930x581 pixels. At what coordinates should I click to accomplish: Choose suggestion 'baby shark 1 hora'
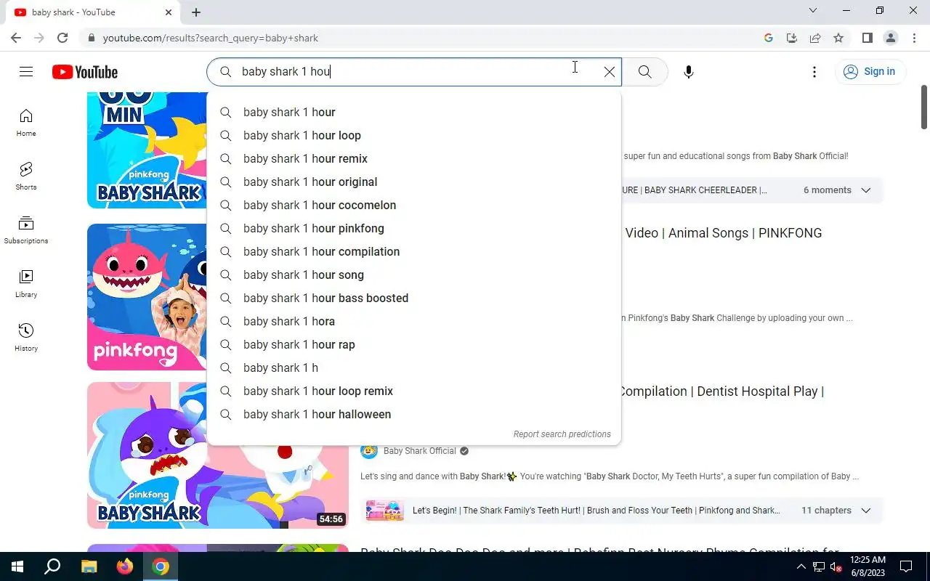tap(414, 321)
